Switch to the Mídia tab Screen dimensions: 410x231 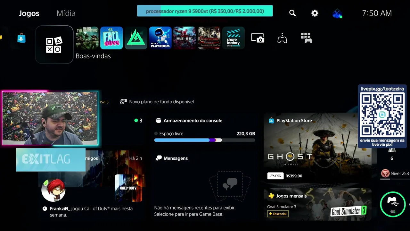(x=66, y=13)
